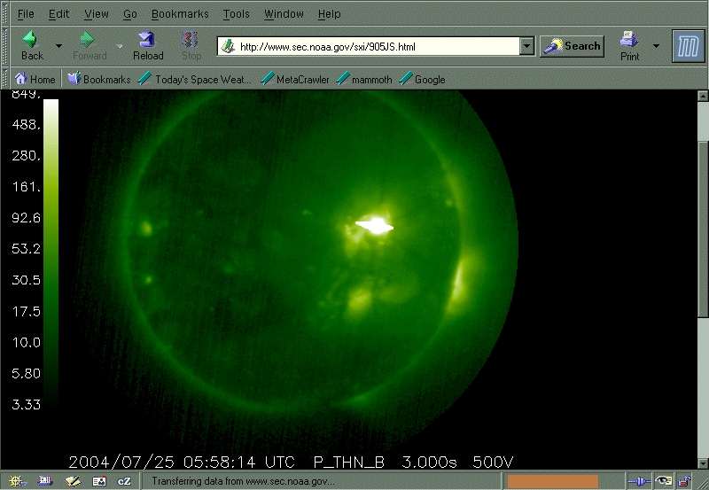
Task: Open the Bookmarks menu
Action: click(180, 14)
